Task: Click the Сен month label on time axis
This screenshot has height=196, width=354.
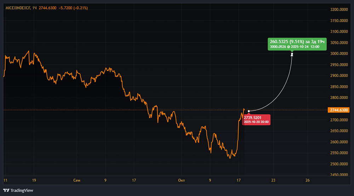Action: click(77, 180)
